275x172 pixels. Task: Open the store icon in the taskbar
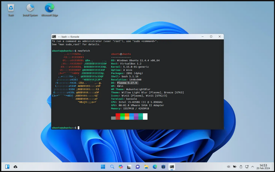tap(163, 167)
